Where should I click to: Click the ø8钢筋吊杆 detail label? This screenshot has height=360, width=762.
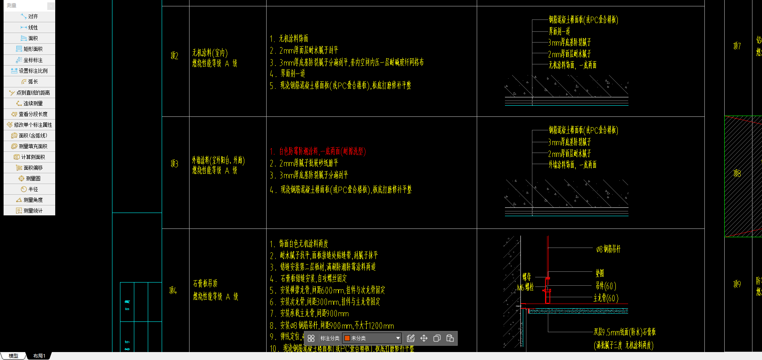[608, 249]
